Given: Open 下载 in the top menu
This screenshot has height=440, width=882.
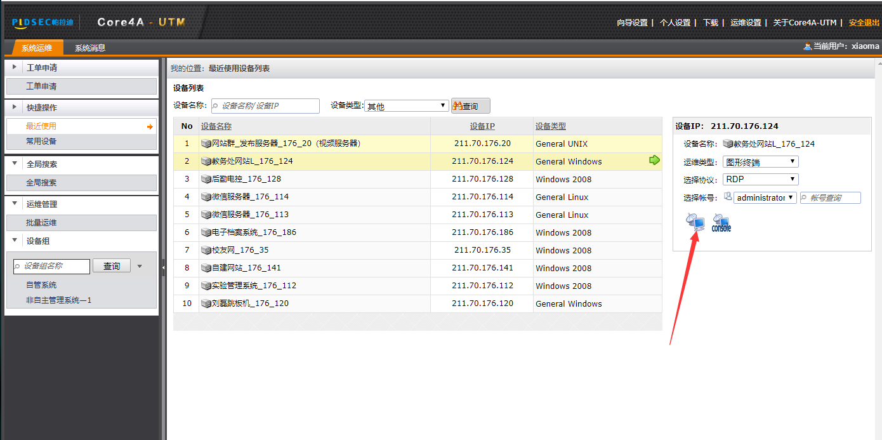Looking at the screenshot, I should (x=711, y=22).
